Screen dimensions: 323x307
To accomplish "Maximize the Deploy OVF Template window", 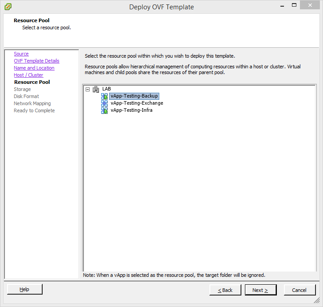I will 292,6.
